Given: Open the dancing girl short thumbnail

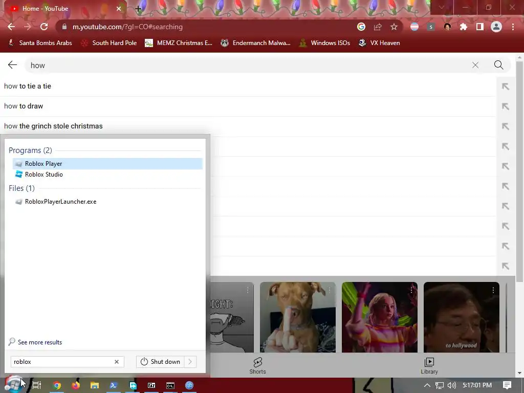Looking at the screenshot, I should click(380, 317).
